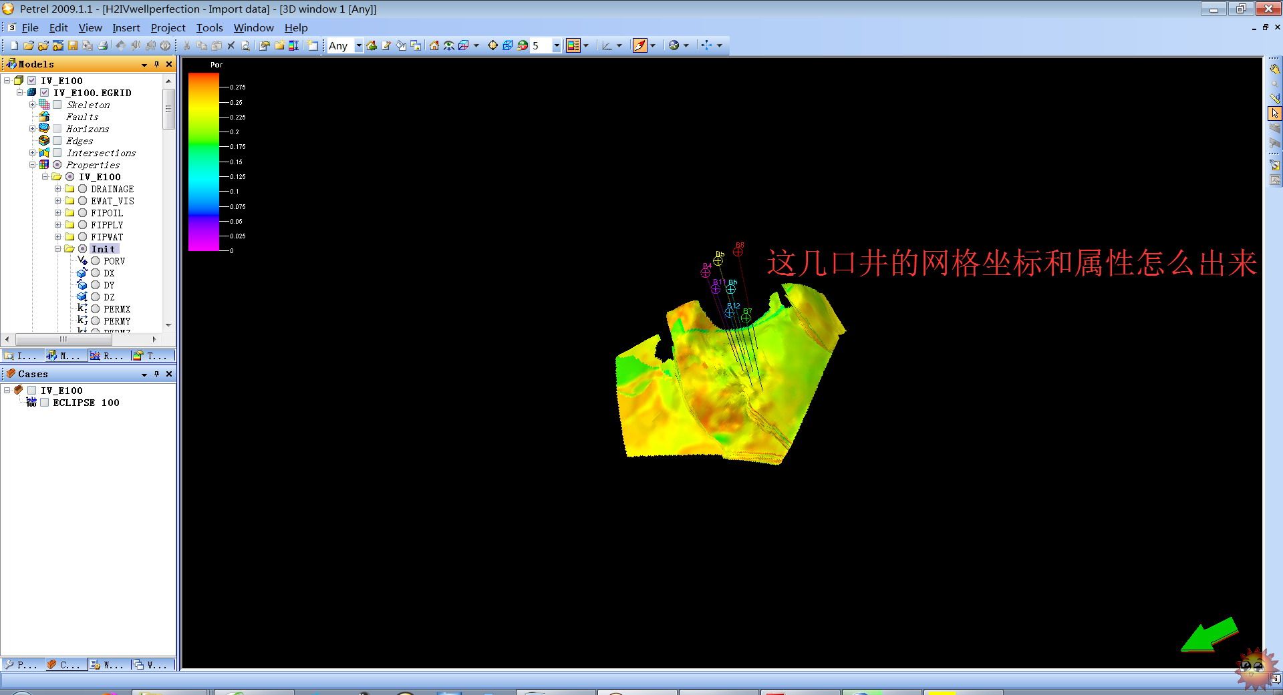This screenshot has height=695, width=1283.
Task: Enable the Intersections checkbox
Action: pos(57,153)
